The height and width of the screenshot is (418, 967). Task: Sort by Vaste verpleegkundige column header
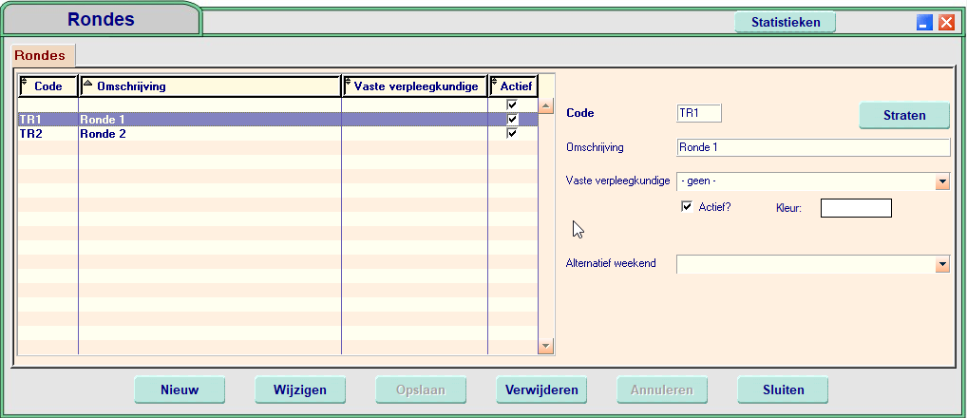click(415, 86)
